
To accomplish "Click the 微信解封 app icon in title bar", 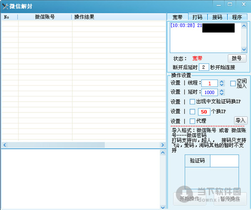I will pos(5,6).
